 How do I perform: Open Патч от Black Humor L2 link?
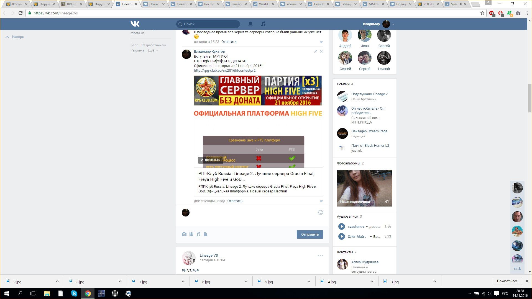click(x=370, y=146)
